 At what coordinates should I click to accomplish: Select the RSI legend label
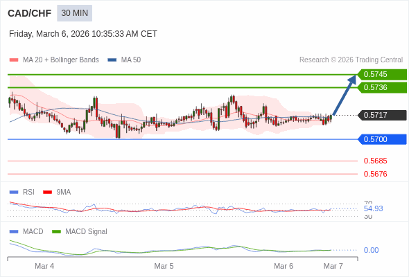tap(28, 192)
